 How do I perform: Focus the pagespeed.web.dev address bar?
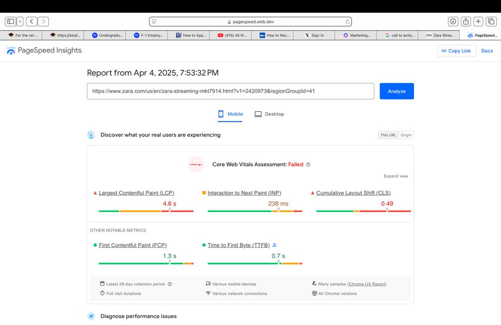coord(250,21)
